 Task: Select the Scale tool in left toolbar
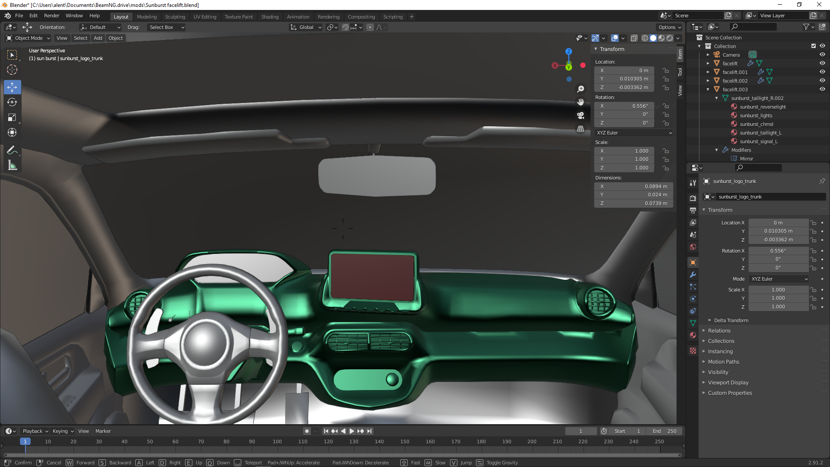point(12,118)
